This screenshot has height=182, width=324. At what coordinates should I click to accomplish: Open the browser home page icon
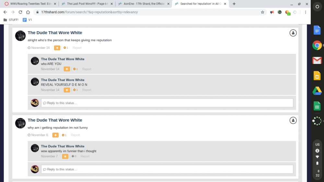click(x=28, y=12)
